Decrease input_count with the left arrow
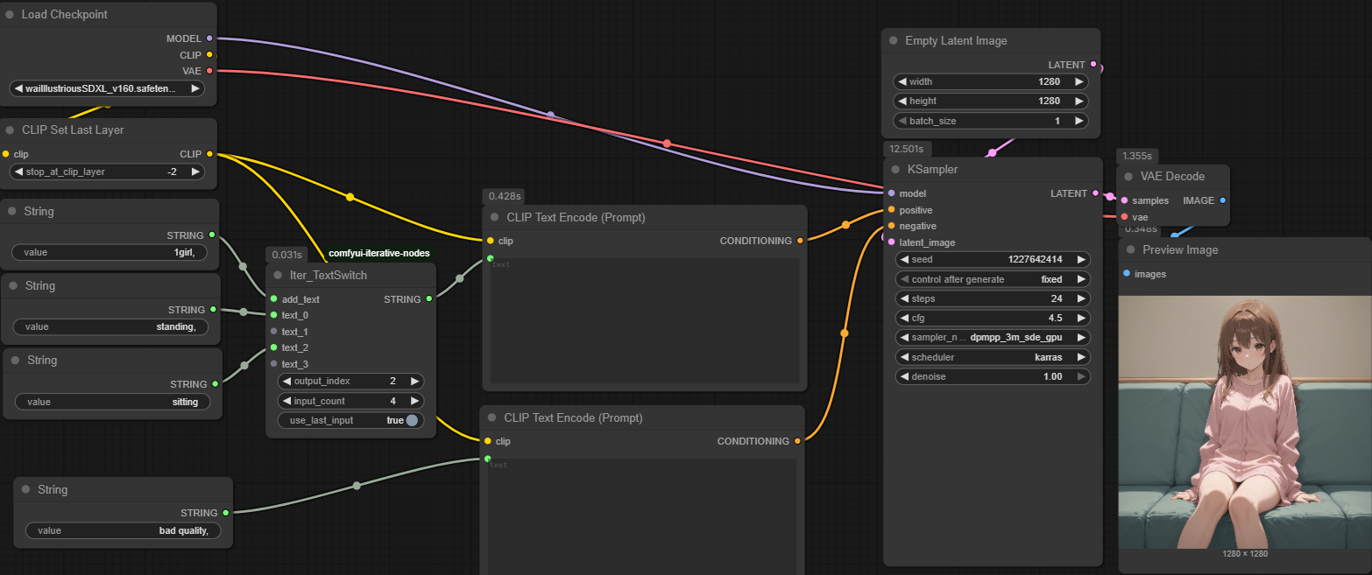Image resolution: width=1372 pixels, height=575 pixels. pyautogui.click(x=286, y=401)
